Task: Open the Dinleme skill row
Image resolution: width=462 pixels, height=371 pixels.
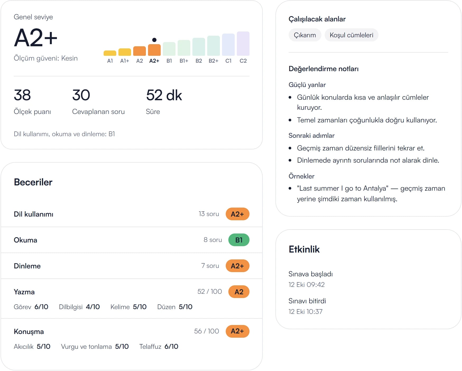Action: [132, 266]
